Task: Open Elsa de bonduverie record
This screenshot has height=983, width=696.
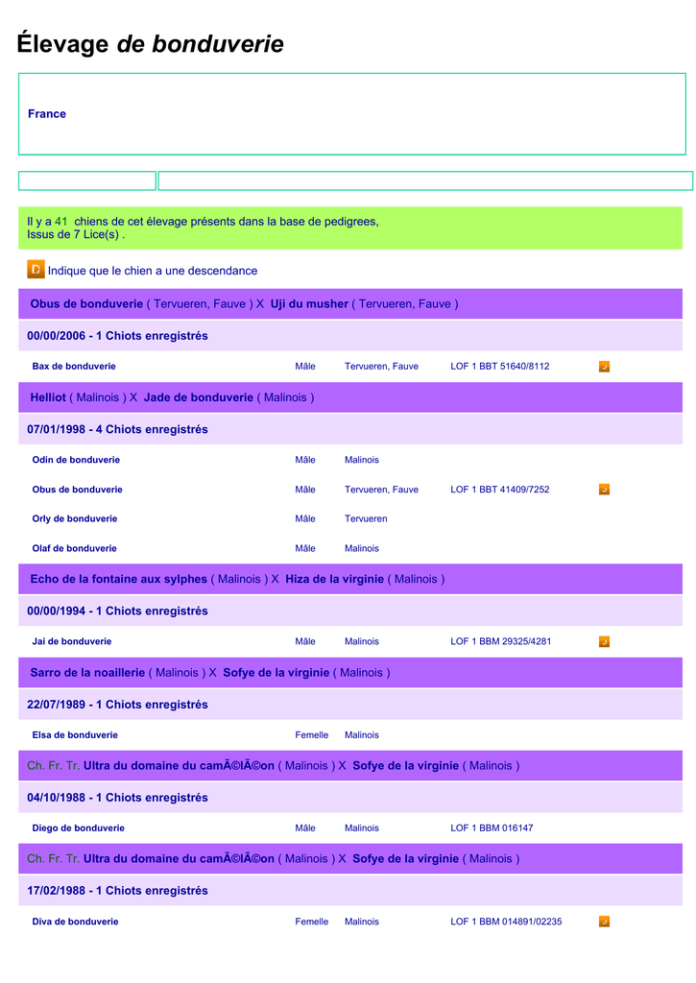Action: [x=75, y=734]
